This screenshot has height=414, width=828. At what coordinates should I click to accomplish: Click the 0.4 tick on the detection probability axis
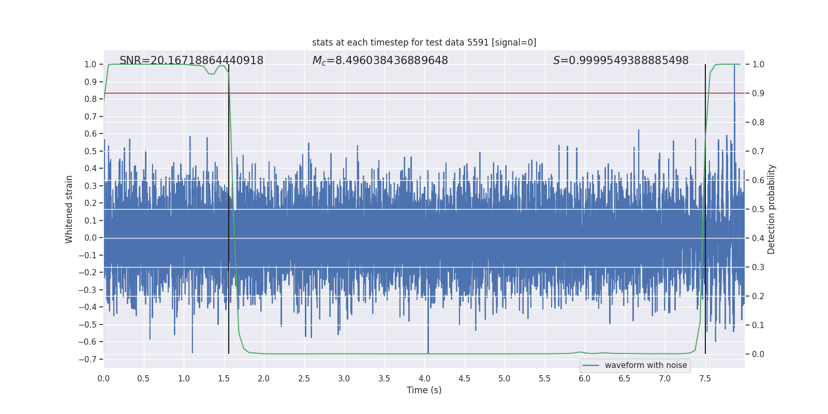click(758, 239)
